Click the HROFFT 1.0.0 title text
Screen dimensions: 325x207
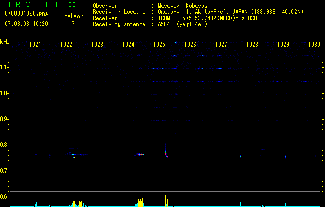point(40,4)
